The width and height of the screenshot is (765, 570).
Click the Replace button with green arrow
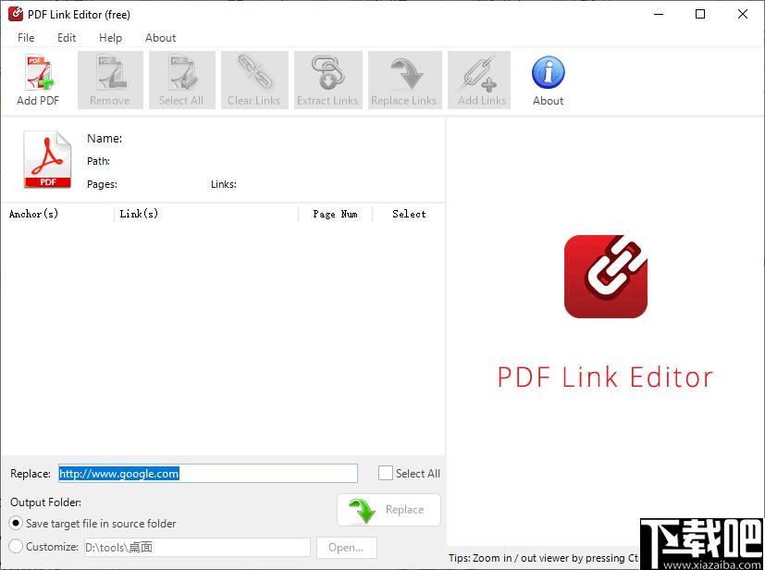coord(389,510)
